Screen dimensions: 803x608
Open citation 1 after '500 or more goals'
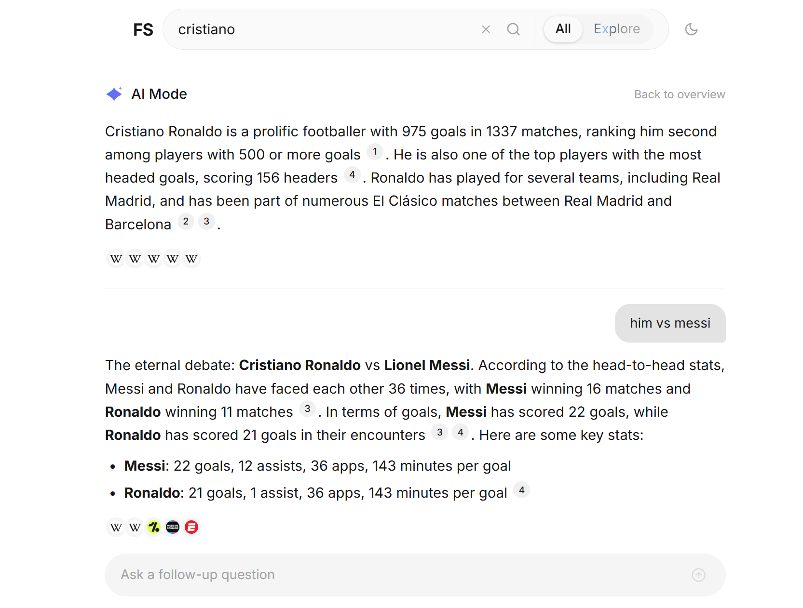pos(375,152)
